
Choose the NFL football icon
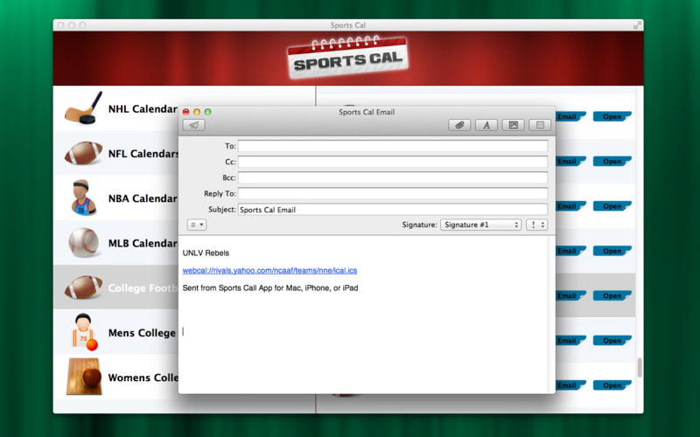pos(83,154)
